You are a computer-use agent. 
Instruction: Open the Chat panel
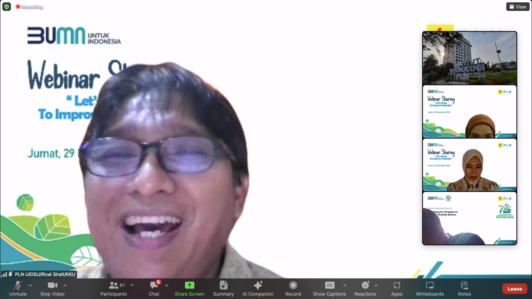coord(154,288)
